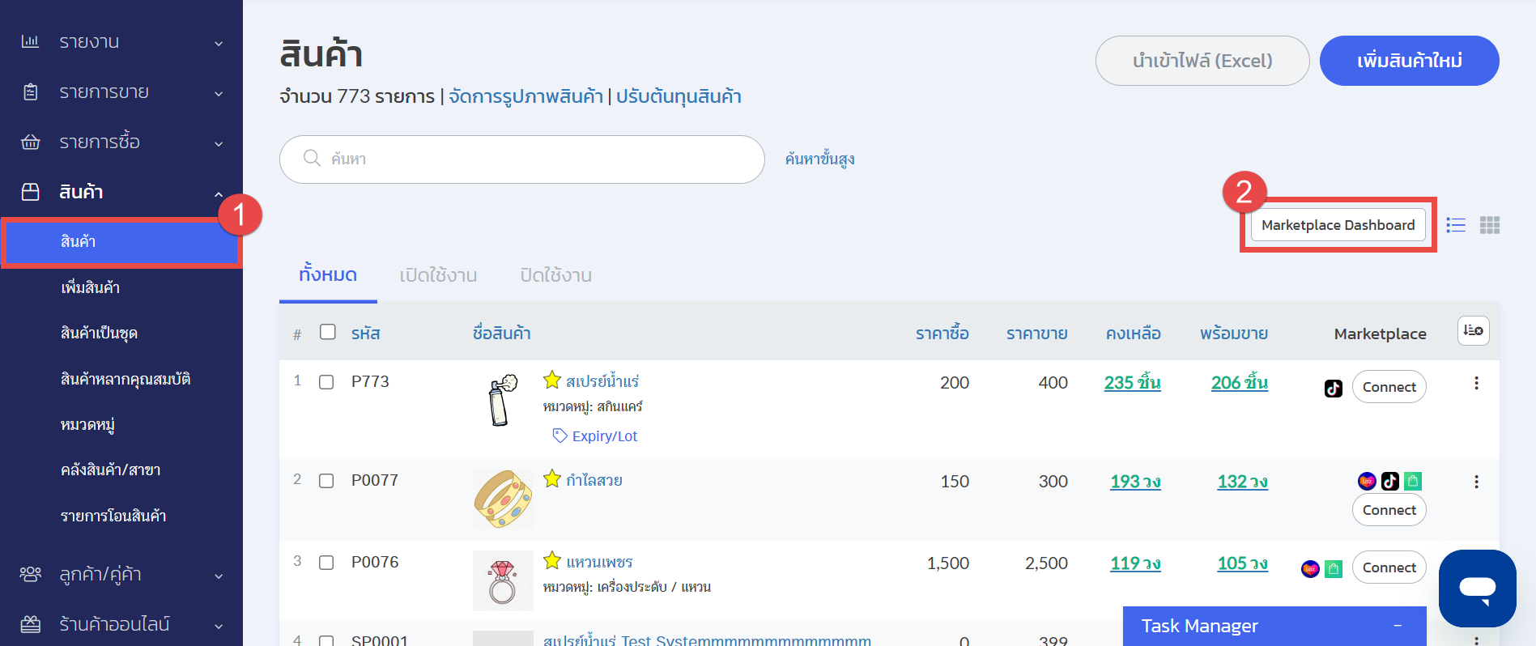Switch to list view layout

(x=1456, y=225)
